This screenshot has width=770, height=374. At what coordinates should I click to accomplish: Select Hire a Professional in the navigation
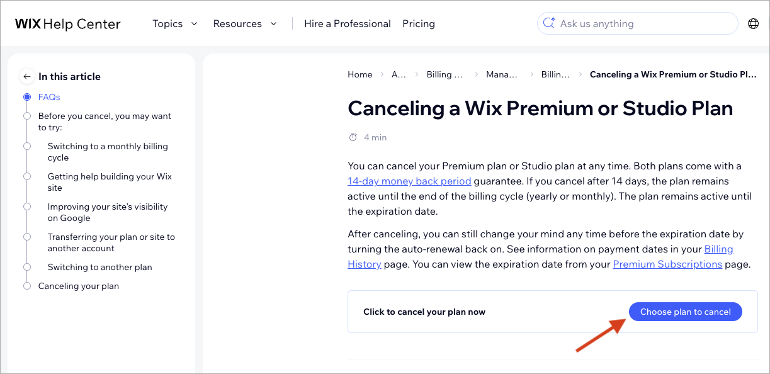click(x=347, y=23)
